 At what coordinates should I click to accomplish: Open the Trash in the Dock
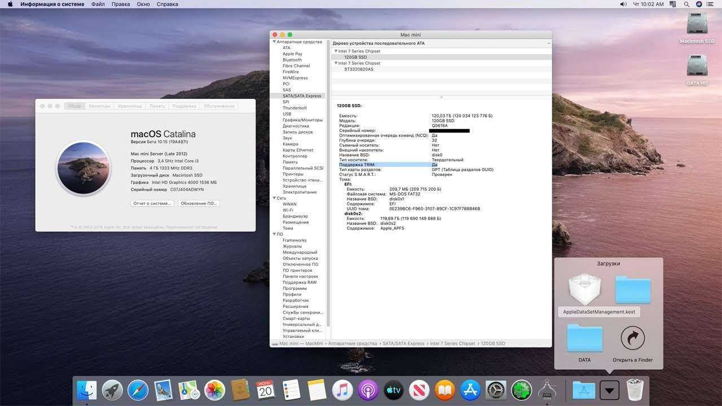(x=635, y=390)
